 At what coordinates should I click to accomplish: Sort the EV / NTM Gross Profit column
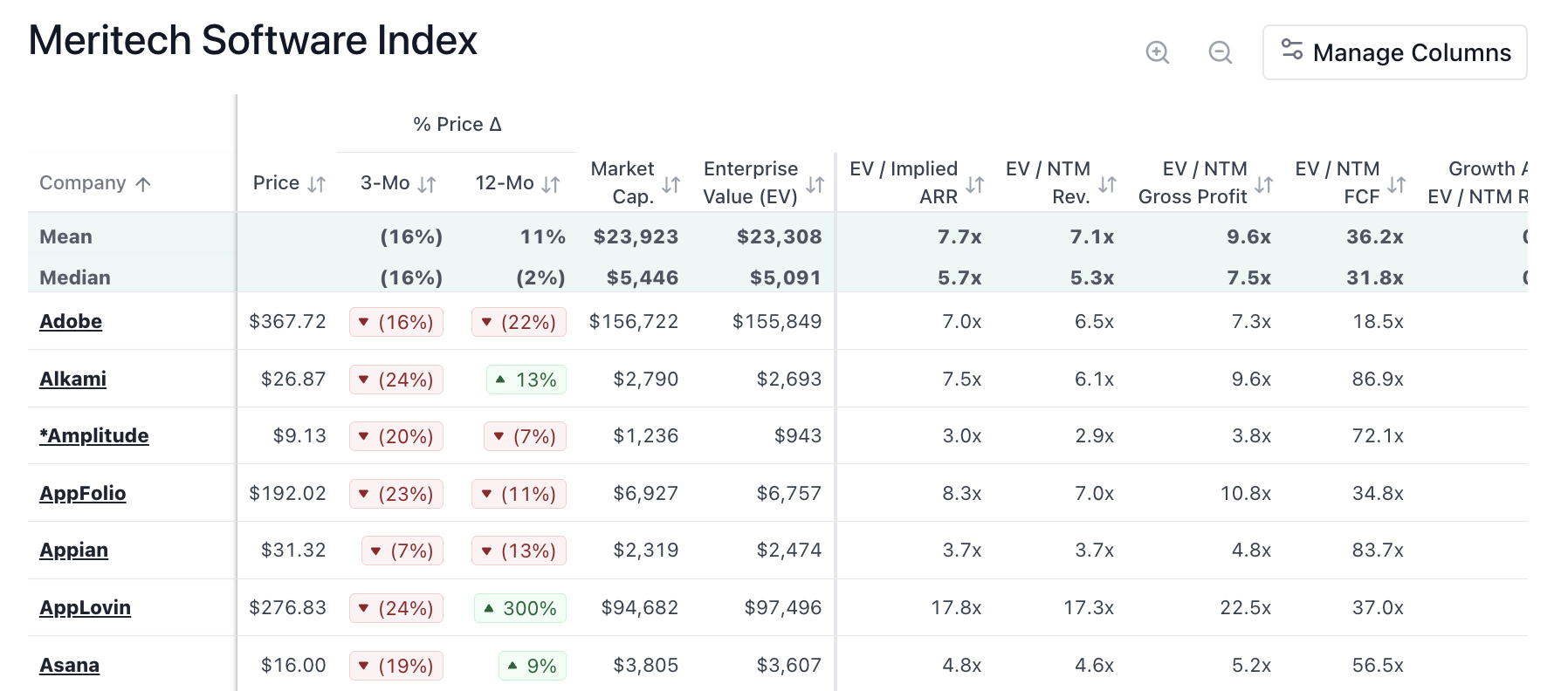click(1263, 182)
